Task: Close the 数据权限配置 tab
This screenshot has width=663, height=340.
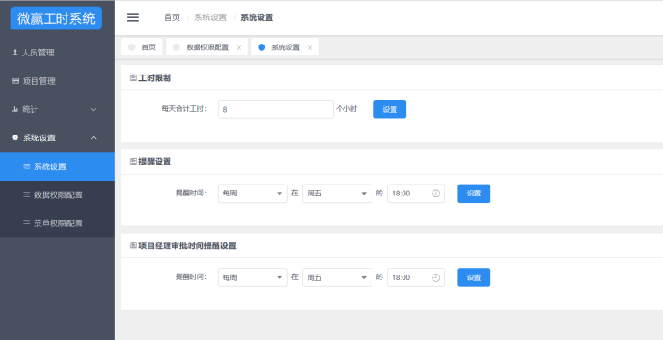Action: click(x=239, y=47)
